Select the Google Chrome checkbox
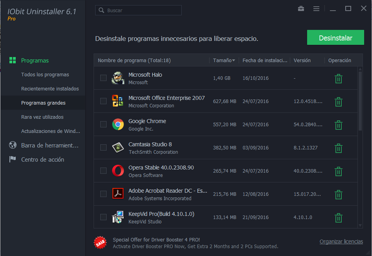Screen dimensions: 372x256 point(103,124)
